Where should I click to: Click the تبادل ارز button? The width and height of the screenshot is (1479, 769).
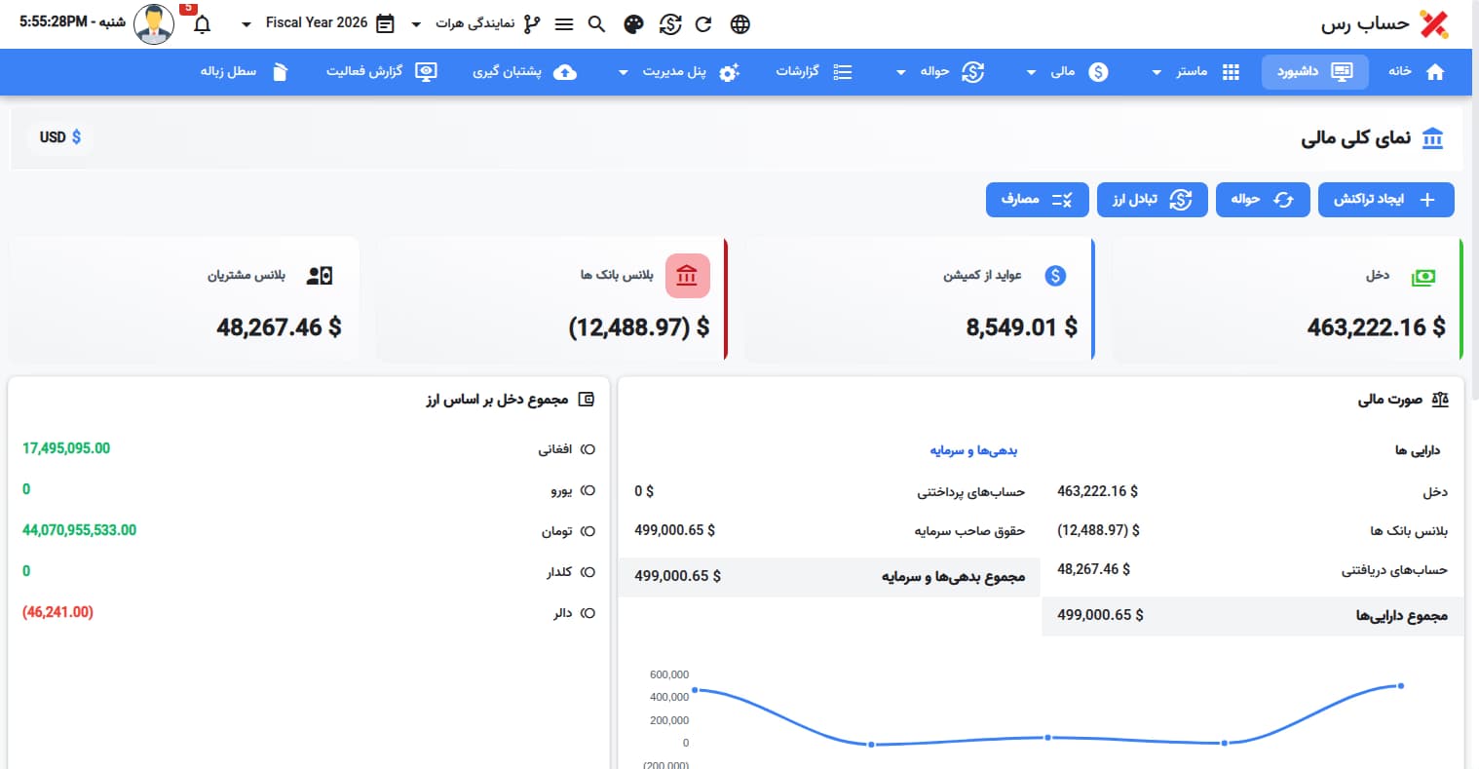coord(1152,200)
